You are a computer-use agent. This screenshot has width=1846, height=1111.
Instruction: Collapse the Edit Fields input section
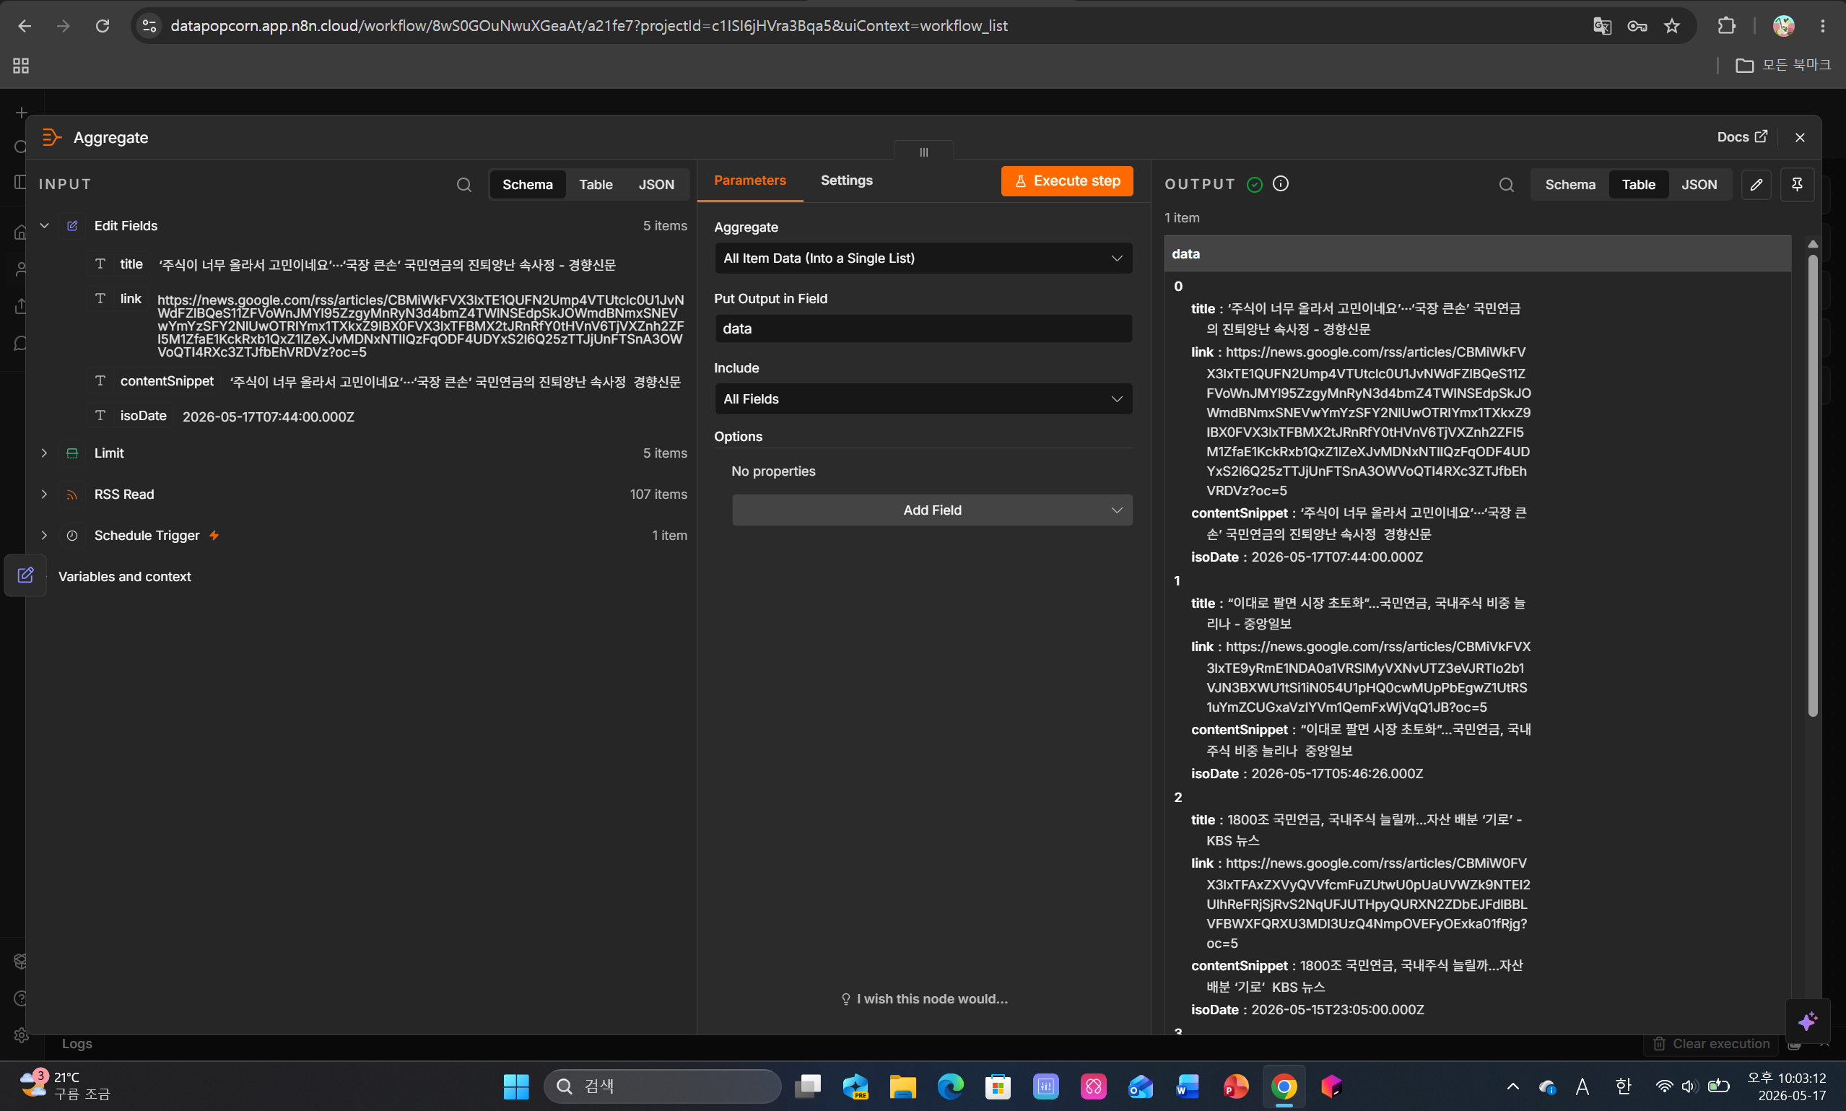(x=44, y=225)
